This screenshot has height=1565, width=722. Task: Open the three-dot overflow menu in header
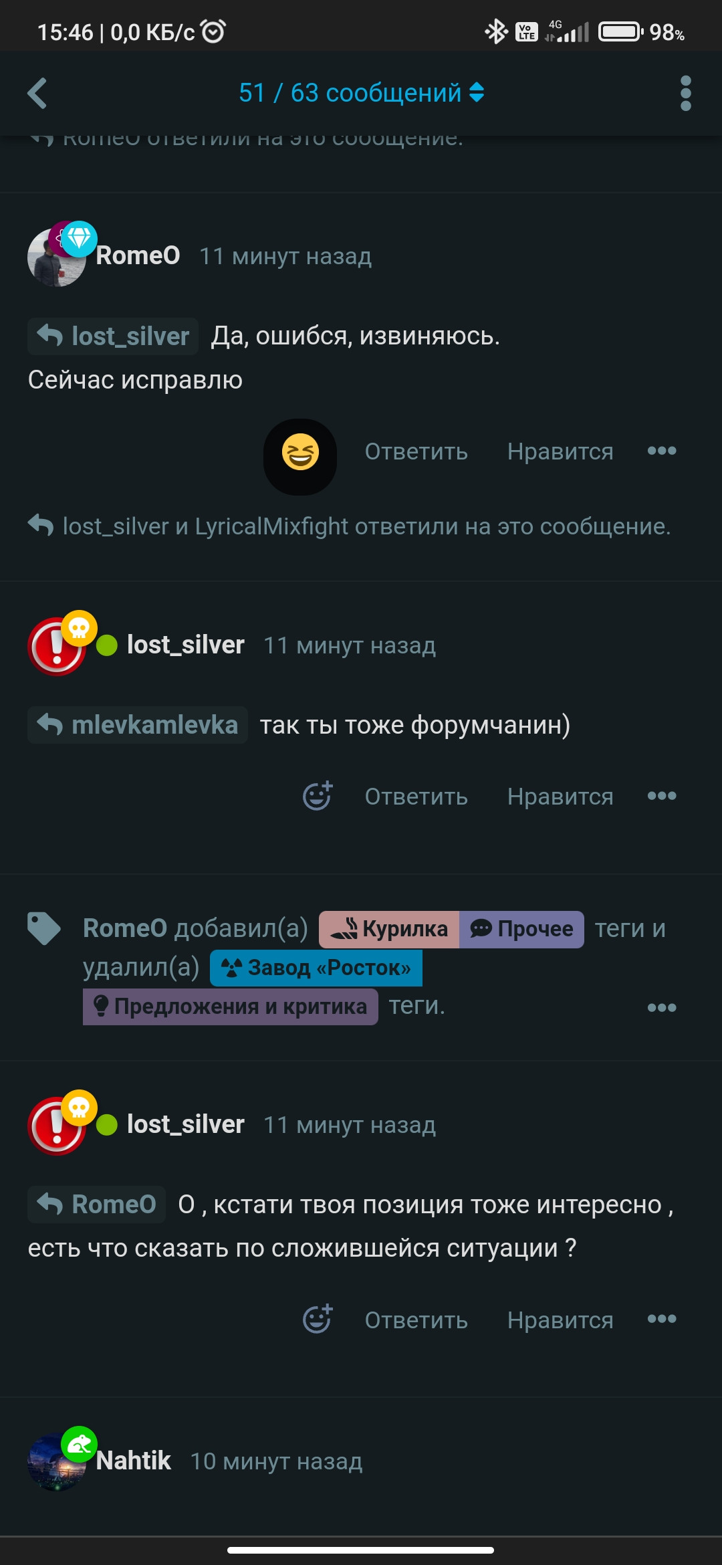[685, 93]
